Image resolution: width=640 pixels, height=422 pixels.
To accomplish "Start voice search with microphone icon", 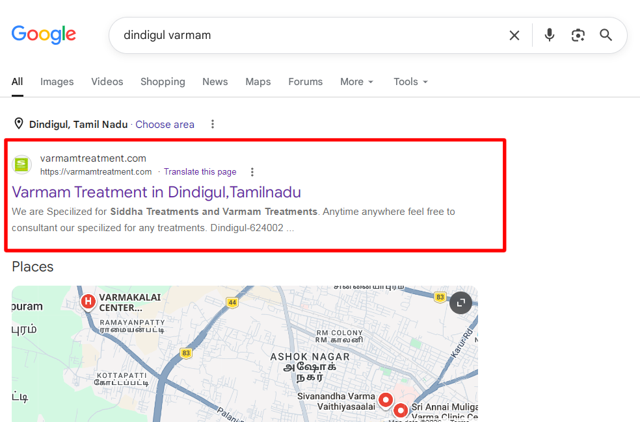I will (550, 36).
